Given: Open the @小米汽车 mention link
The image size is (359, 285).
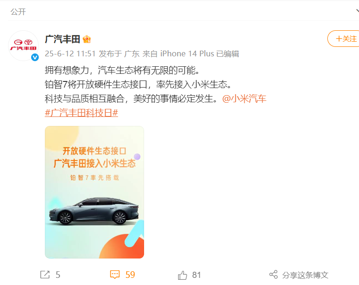Looking at the screenshot, I should [244, 98].
